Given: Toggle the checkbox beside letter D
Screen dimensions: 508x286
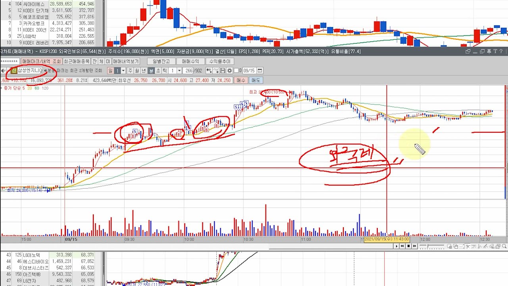Looking at the screenshot, I should [x=236, y=70].
